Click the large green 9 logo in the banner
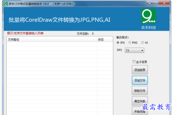Image resolution: width=173 pixels, height=115 pixels. tap(149, 16)
